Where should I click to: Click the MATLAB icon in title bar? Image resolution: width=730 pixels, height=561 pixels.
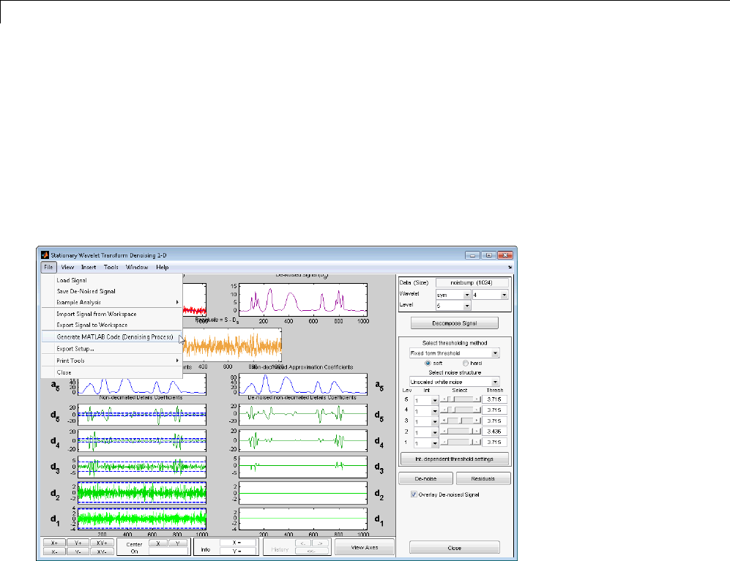[x=44, y=255]
